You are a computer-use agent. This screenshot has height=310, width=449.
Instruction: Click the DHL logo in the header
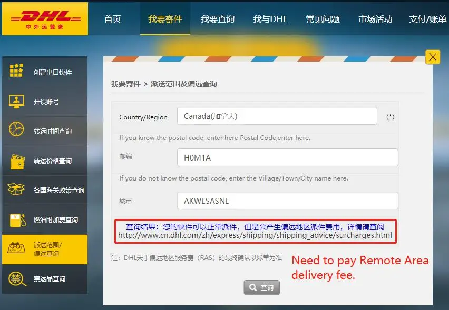pos(45,19)
